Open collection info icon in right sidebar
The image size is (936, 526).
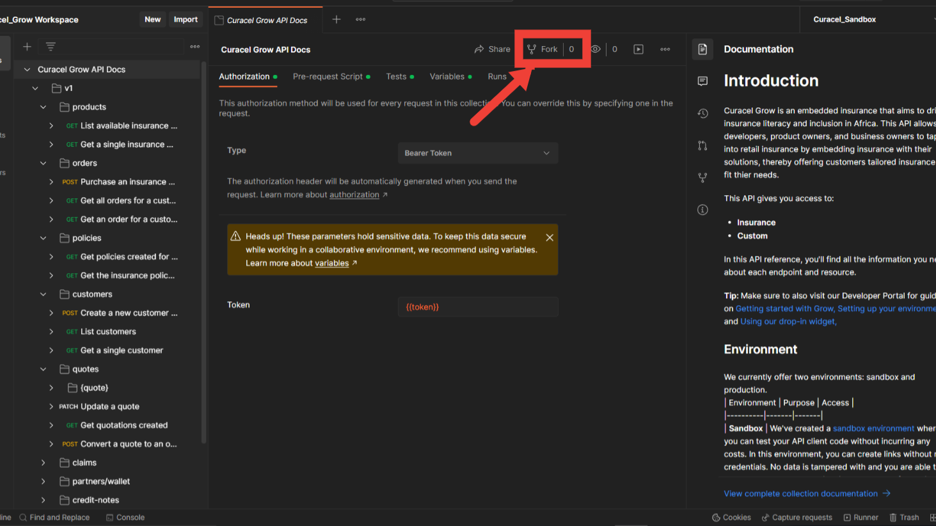[702, 210]
